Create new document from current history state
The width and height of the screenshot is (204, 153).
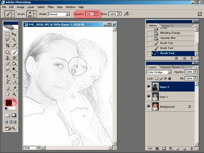[176, 58]
